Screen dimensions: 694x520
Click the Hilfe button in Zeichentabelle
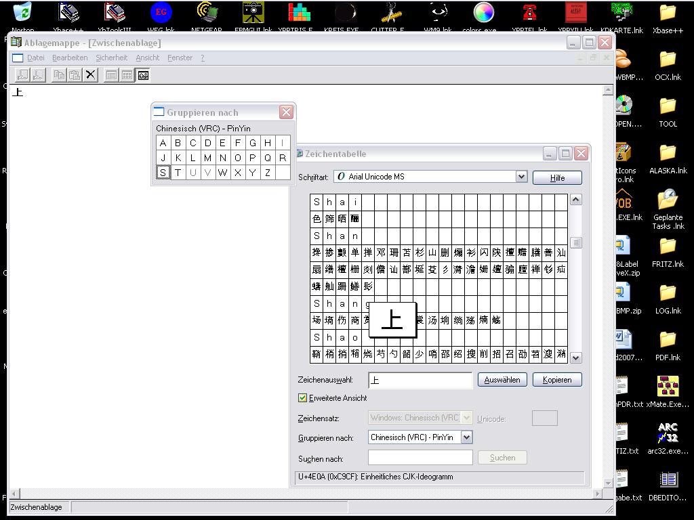pyautogui.click(x=556, y=177)
